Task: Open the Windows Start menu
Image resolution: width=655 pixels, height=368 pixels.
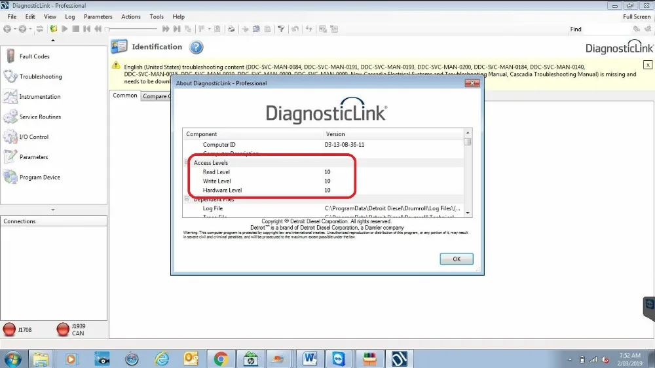Action: tap(12, 359)
